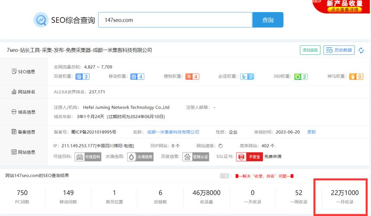Click the blue 查询 search button
This screenshot has width=371, height=216.
pos(268,20)
